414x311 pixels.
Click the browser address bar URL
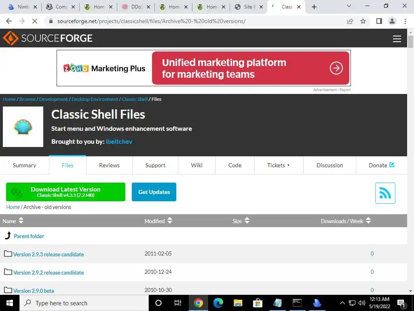pos(151,21)
